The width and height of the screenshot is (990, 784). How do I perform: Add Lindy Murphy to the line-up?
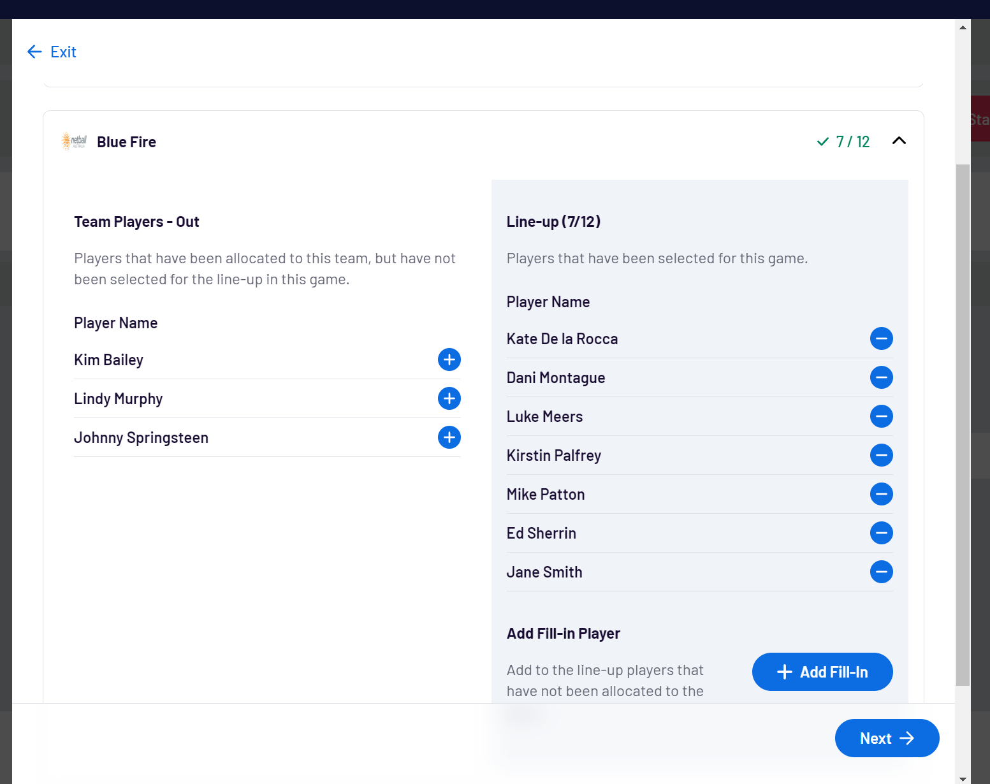click(449, 398)
